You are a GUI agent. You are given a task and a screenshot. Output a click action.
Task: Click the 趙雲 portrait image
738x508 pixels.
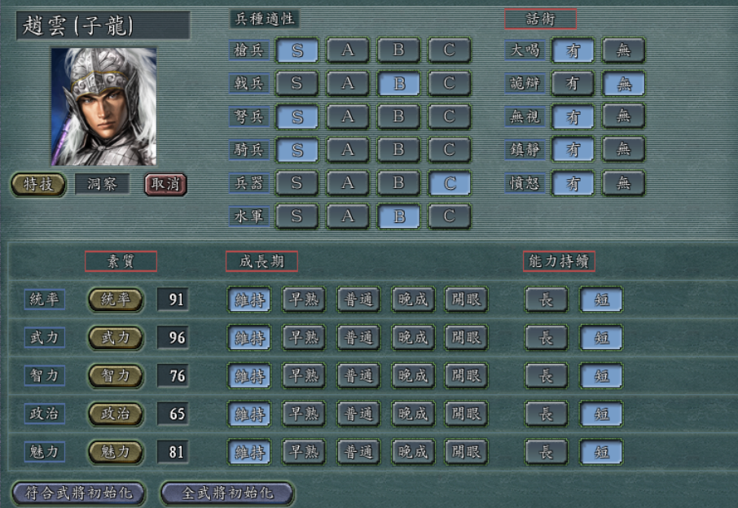[104, 107]
